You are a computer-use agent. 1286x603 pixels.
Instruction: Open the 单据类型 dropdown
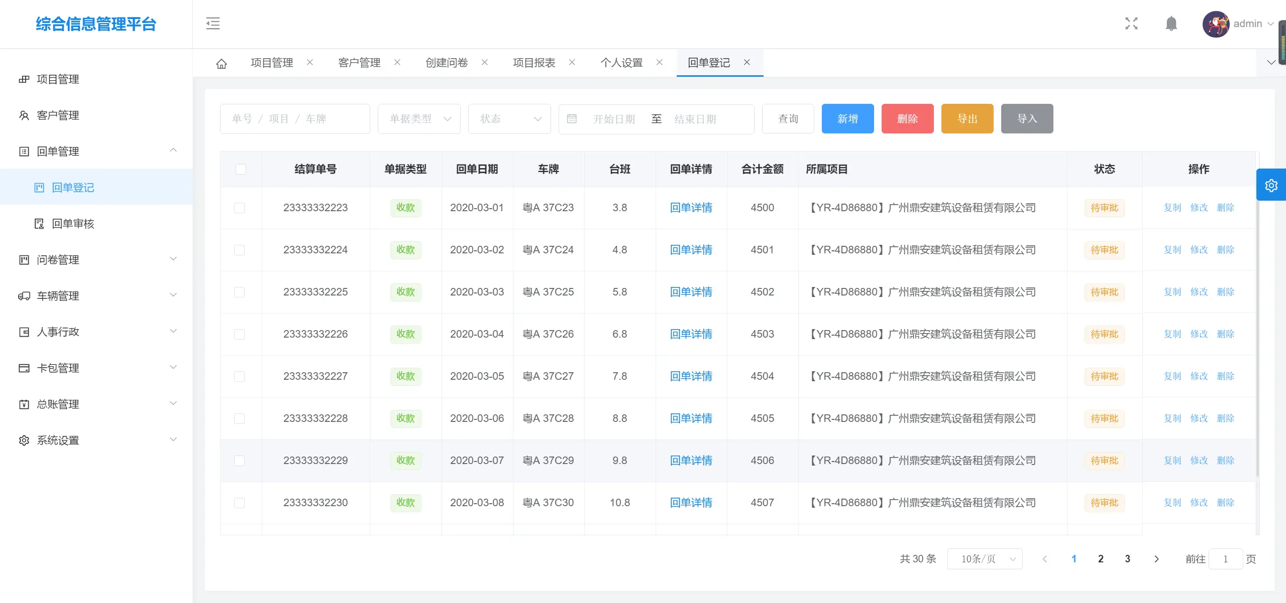coord(419,119)
